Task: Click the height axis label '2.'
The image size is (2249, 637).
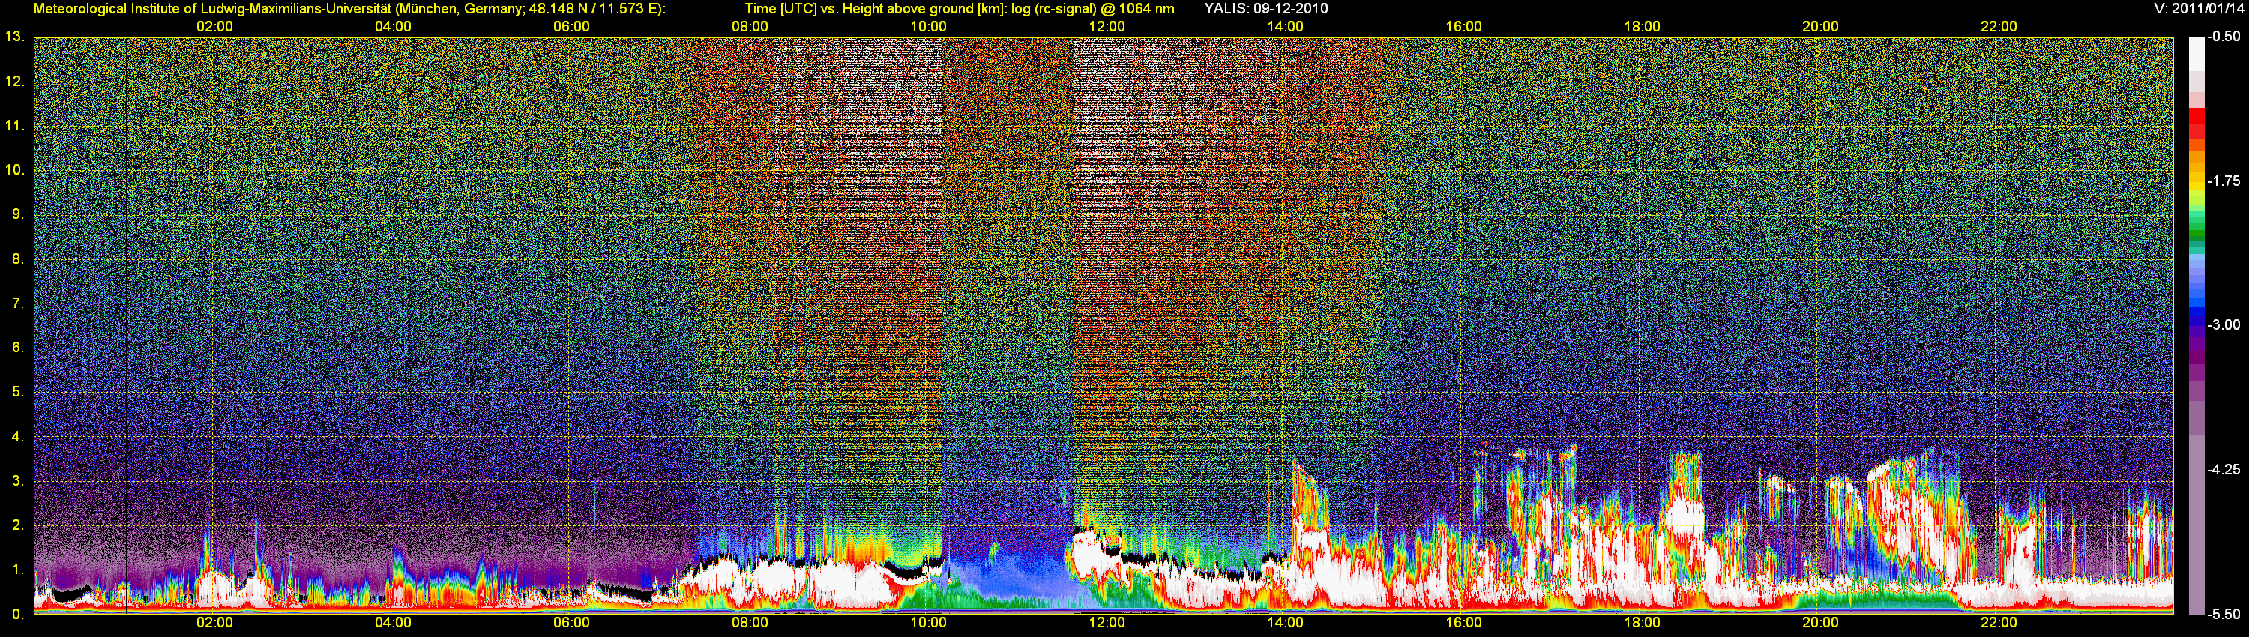Action: pos(17,525)
